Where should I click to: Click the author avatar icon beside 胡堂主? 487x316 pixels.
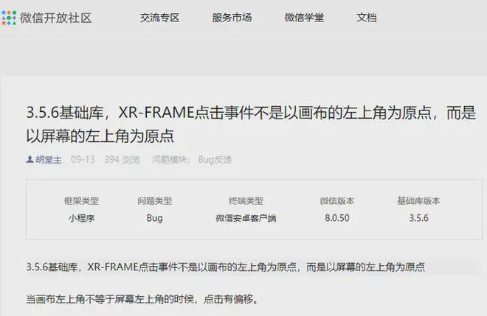[x=30, y=159]
